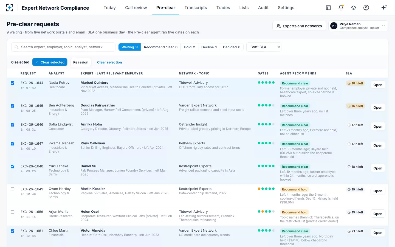Screen dimensions: 395x247
Task: Click the people icon in Experts and networks
Action: [x=279, y=26]
